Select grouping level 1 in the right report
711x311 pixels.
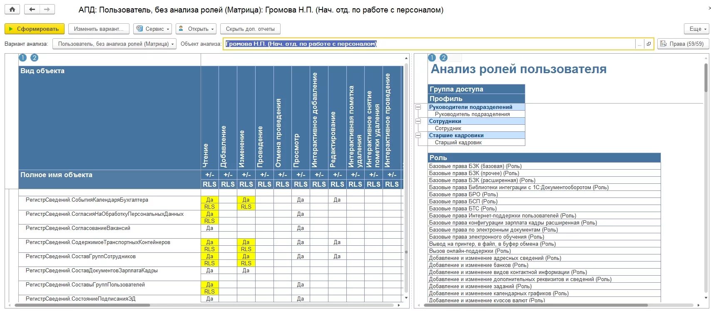432,58
